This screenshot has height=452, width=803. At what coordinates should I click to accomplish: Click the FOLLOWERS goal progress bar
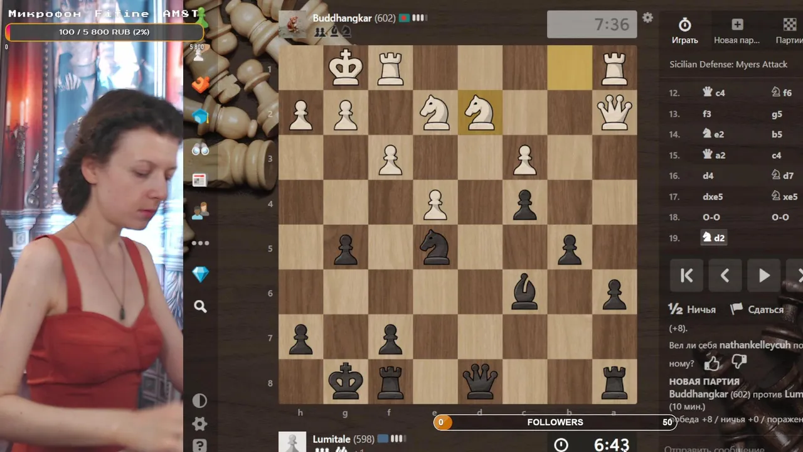coord(555,422)
